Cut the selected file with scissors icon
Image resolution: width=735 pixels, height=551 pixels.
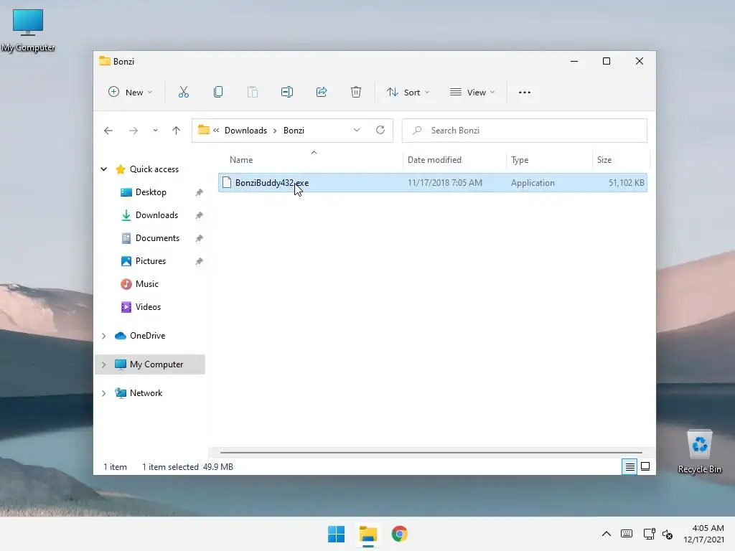point(184,93)
